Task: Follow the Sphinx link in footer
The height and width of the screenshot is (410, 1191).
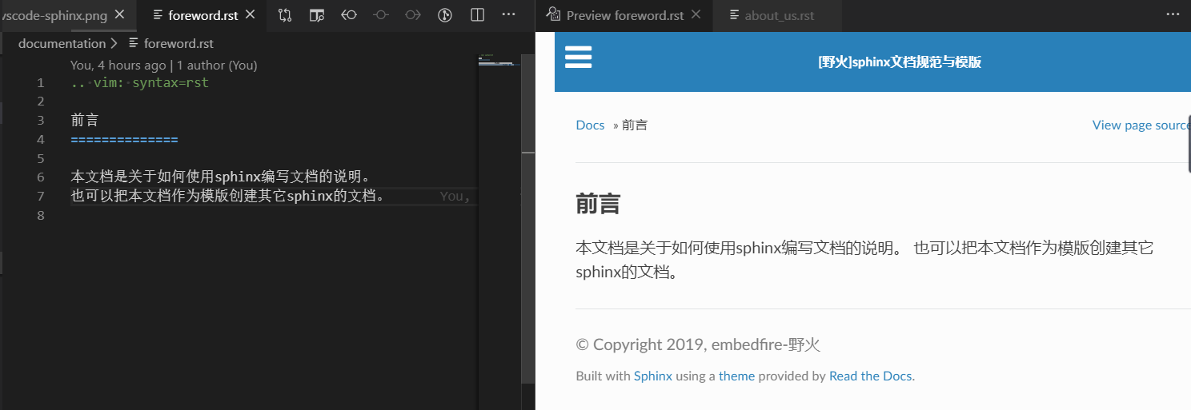Action: pyautogui.click(x=652, y=376)
